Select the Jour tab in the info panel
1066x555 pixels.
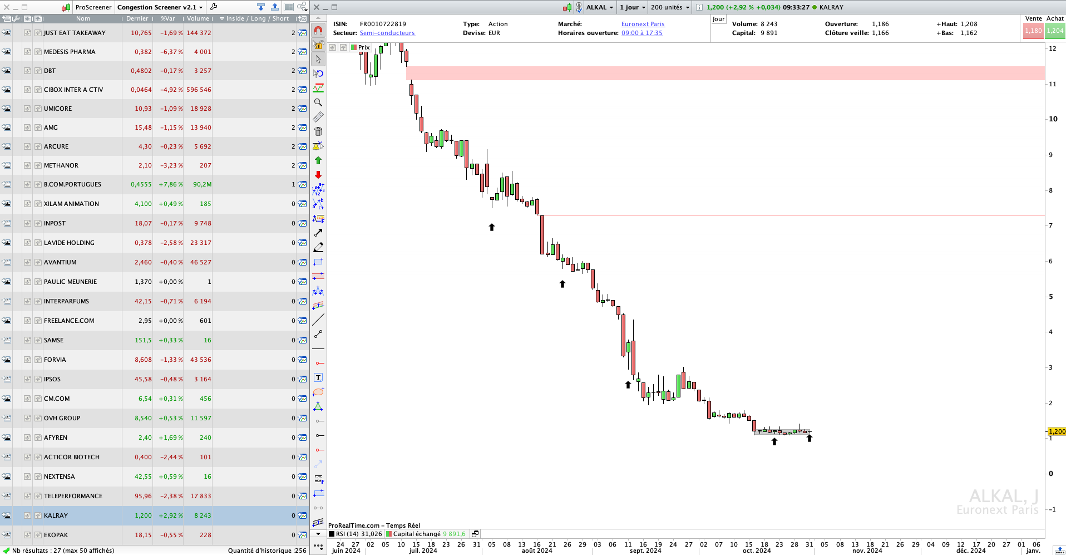718,19
